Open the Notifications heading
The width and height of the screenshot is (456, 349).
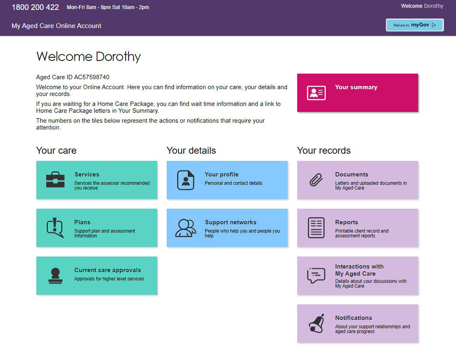point(353,318)
